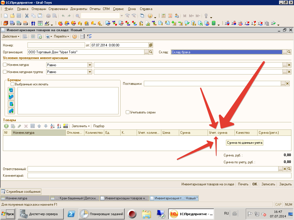Click sort descending icon in Товары toolbar
Screen dimensions: 294x220
coord(59,126)
